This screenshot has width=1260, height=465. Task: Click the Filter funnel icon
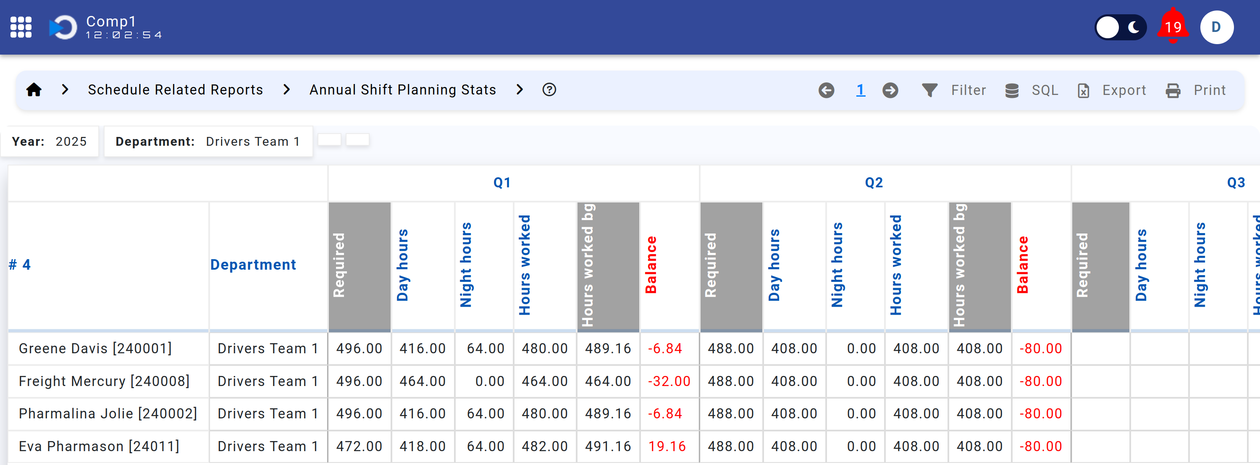pos(929,90)
